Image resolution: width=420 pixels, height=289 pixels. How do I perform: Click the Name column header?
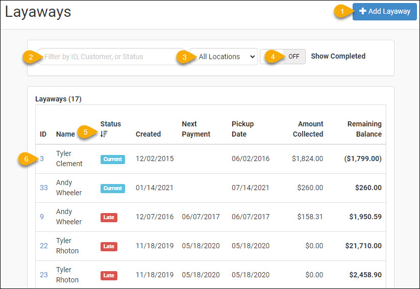click(65, 134)
